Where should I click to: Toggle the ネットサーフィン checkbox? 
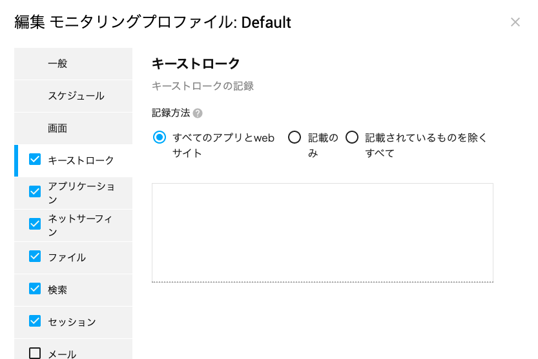pos(35,224)
